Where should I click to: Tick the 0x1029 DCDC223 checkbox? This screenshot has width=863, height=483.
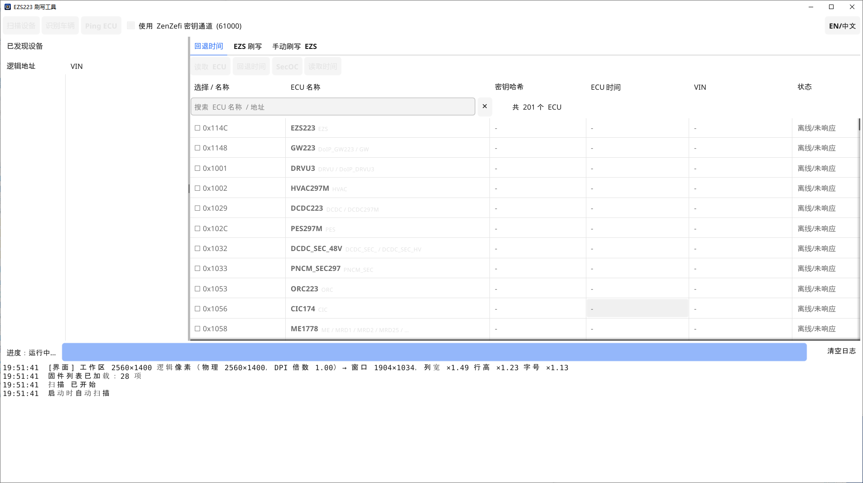[x=197, y=208]
